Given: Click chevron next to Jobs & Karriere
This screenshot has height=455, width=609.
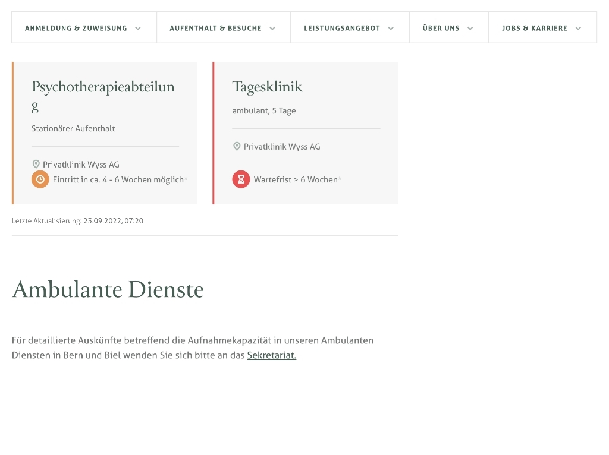Looking at the screenshot, I should [x=578, y=28].
